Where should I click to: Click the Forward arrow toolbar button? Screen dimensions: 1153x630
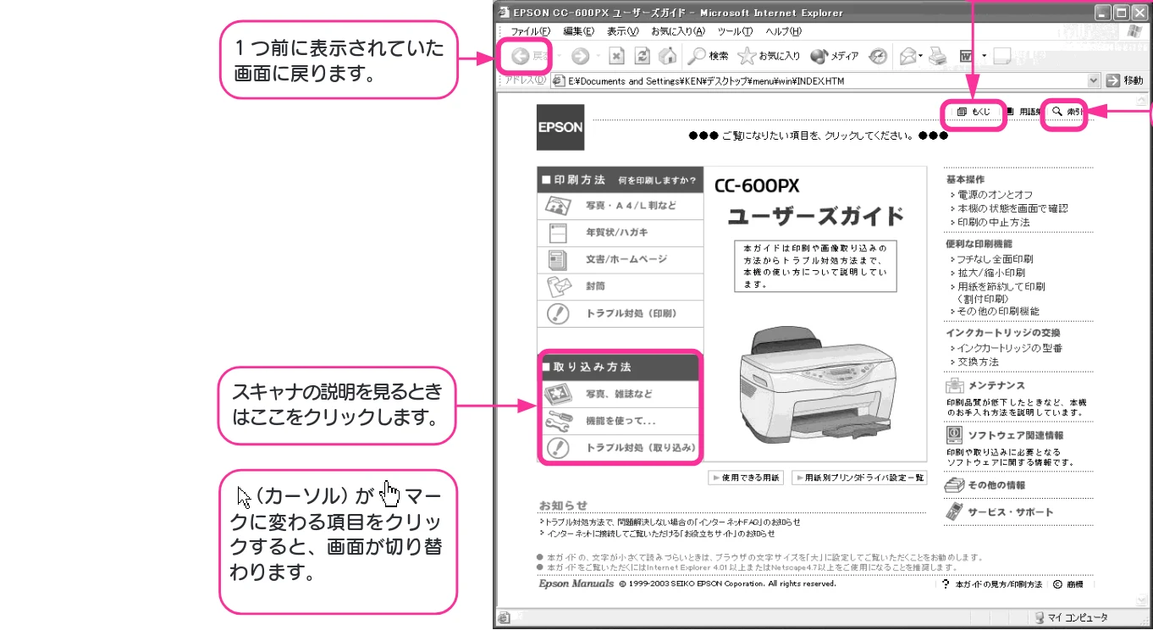point(580,57)
